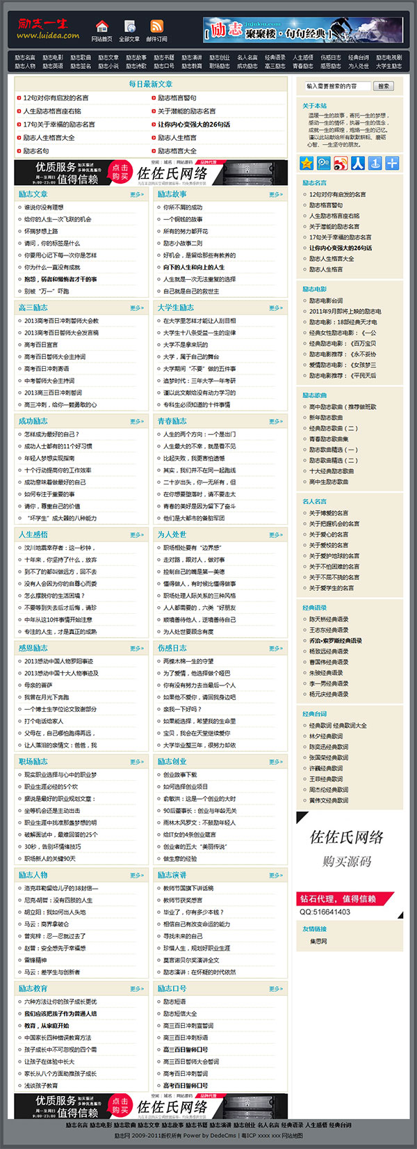Open 高考百日宣言 article

click(41, 345)
